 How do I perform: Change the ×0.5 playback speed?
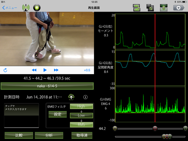coord(87,70)
